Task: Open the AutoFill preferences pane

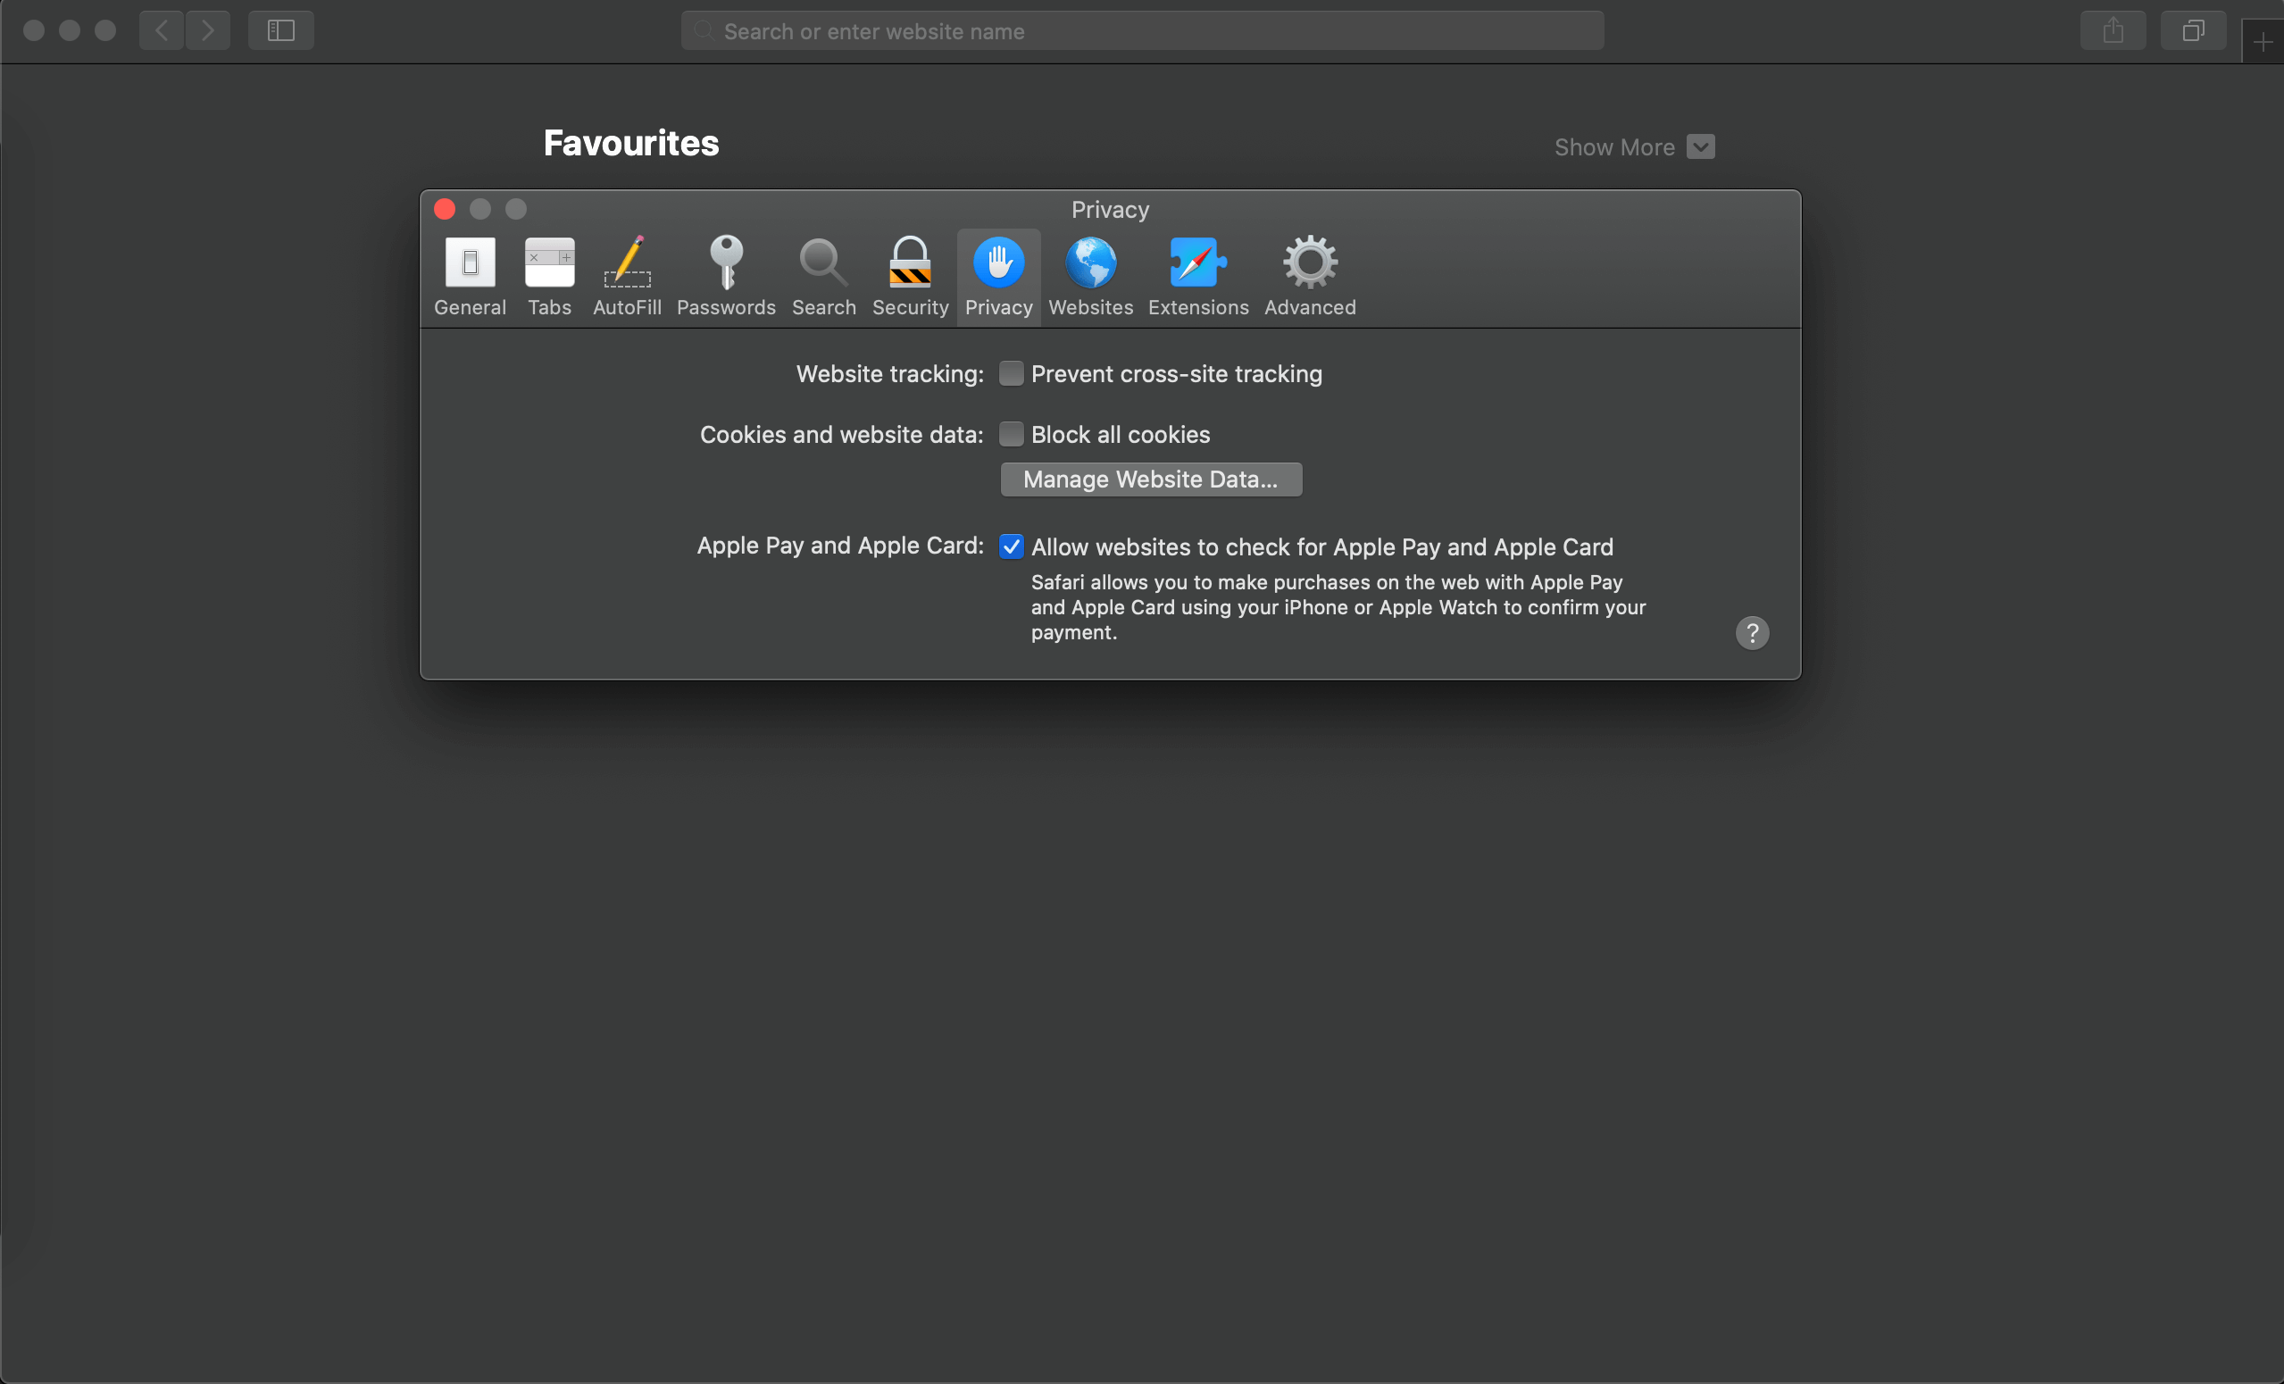Action: (628, 276)
